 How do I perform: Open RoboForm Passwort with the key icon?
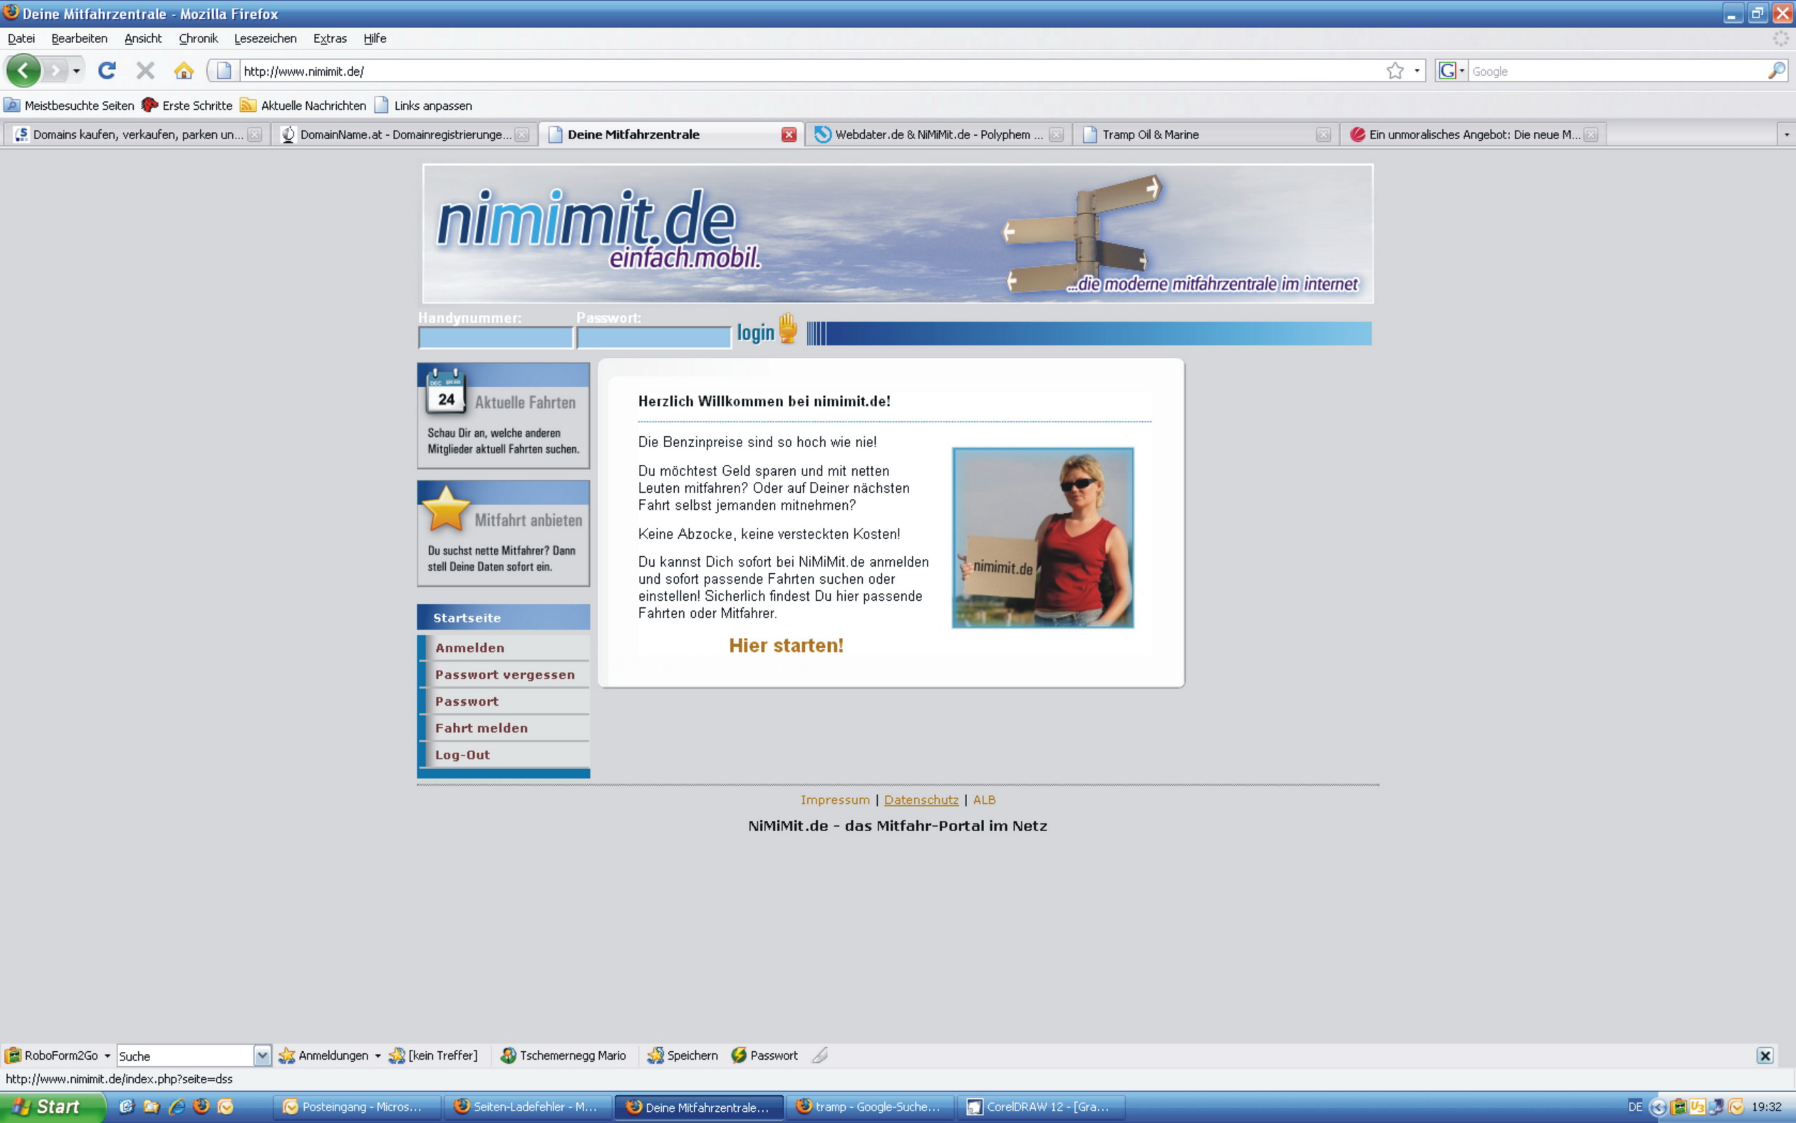(739, 1054)
